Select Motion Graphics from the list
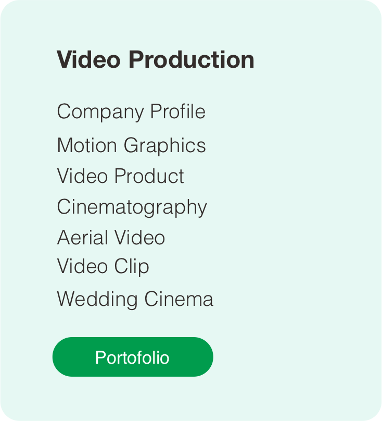The image size is (382, 421). (x=131, y=145)
